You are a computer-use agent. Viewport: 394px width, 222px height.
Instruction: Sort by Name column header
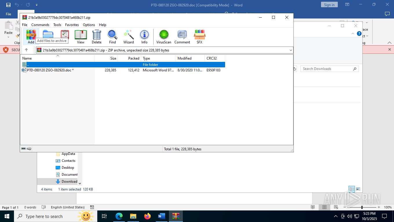click(57, 58)
